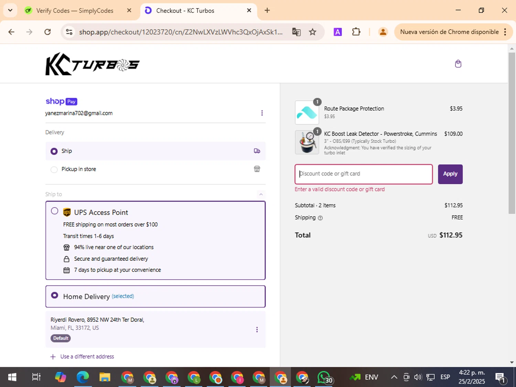This screenshot has height=387, width=516.
Task: Click the page vertical scrollbar thumb
Action: tap(512, 133)
